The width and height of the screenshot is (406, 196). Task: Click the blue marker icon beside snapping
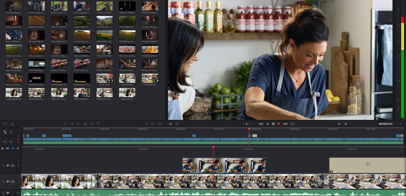point(13,149)
